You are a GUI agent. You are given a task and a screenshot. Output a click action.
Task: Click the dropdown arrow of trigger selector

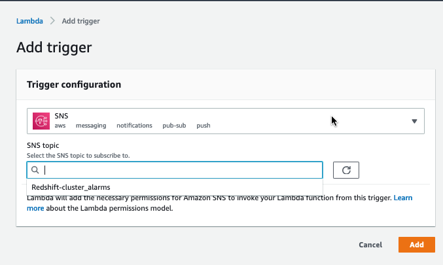[x=414, y=121]
